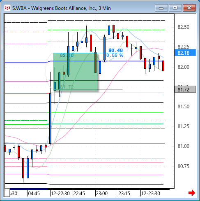Image resolution: width=200 pixels, height=201 pixels.
Task: Click the 23:00 time axis label
Action: point(101,194)
